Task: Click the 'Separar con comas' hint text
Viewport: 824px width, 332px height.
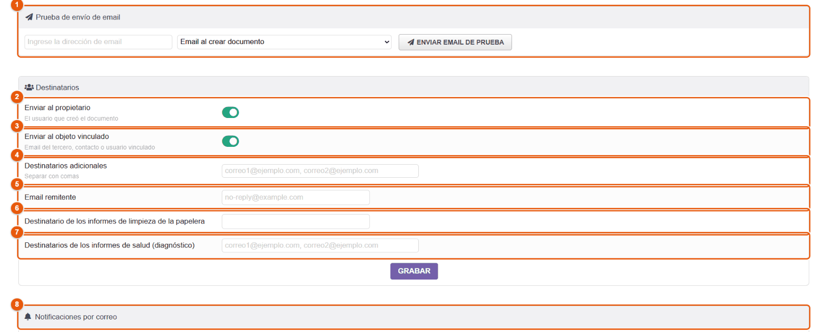Action: pyautogui.click(x=52, y=176)
